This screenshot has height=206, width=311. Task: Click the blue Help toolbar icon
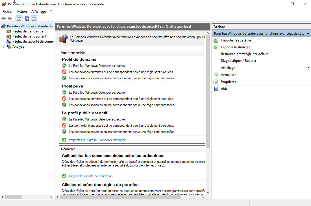point(27,19)
